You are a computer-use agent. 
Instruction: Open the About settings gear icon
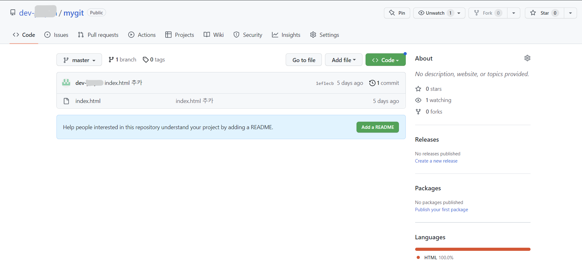point(527,58)
